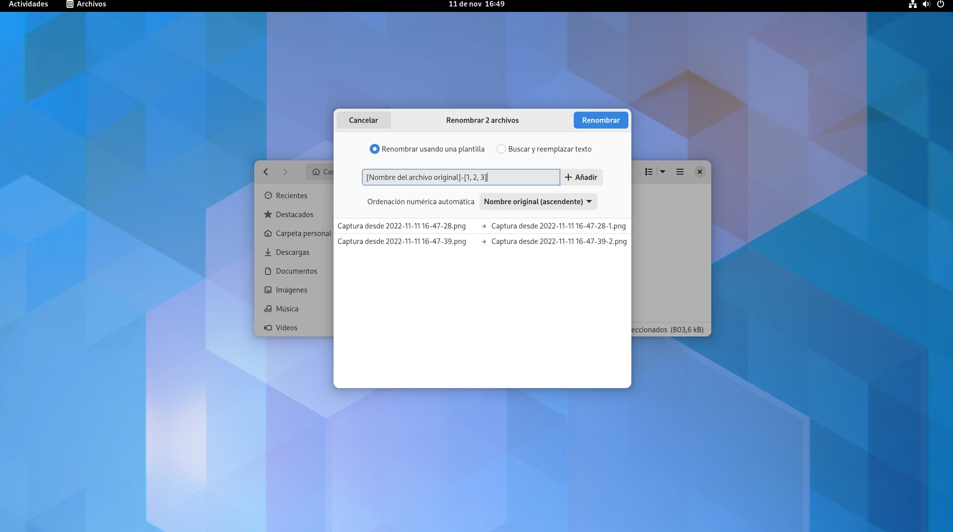This screenshot has width=953, height=532.
Task: Click the home icon in path bar
Action: (x=316, y=172)
